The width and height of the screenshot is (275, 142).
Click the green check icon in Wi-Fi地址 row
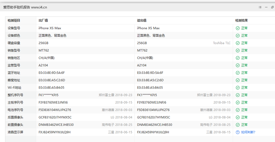click(x=238, y=88)
